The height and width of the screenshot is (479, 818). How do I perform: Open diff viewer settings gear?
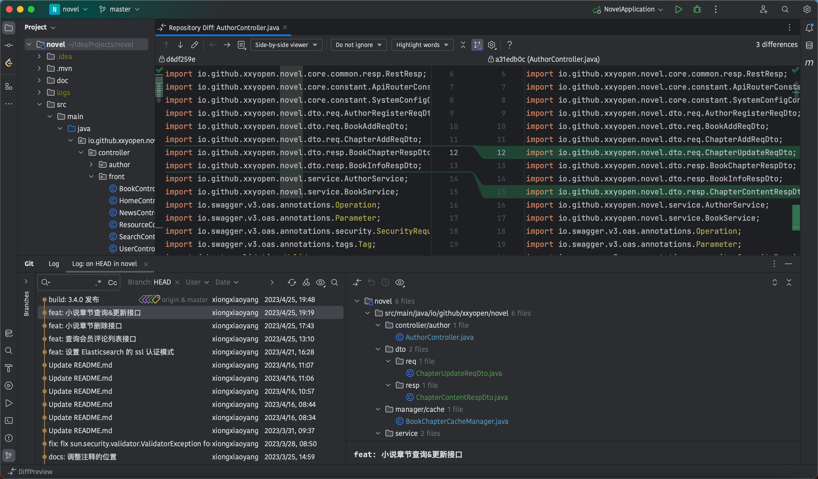[x=492, y=45]
